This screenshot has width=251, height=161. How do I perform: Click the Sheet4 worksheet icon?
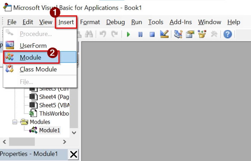33,97
